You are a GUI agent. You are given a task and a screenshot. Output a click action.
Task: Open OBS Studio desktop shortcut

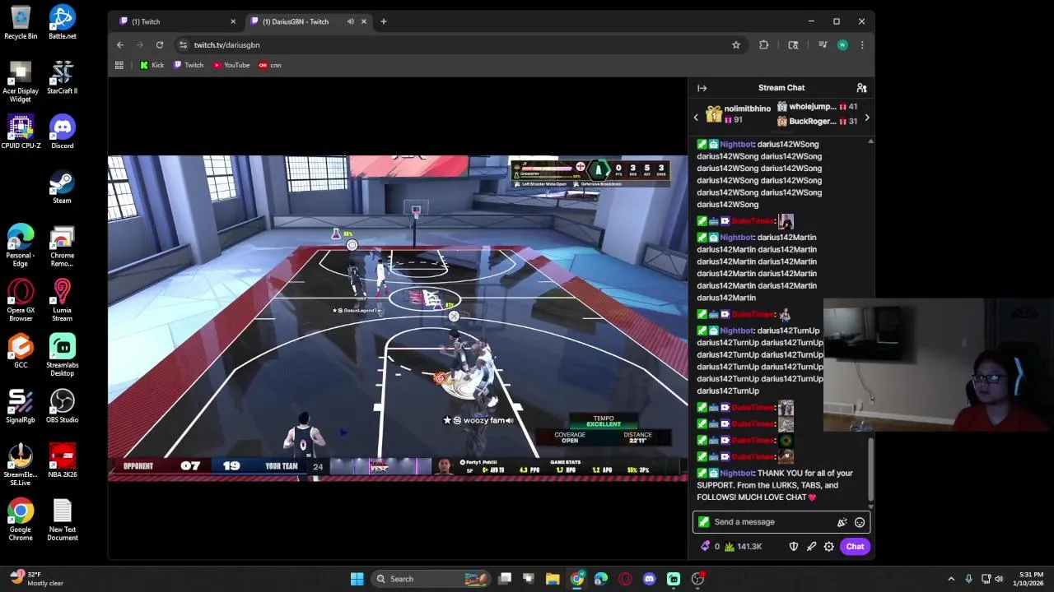click(63, 407)
